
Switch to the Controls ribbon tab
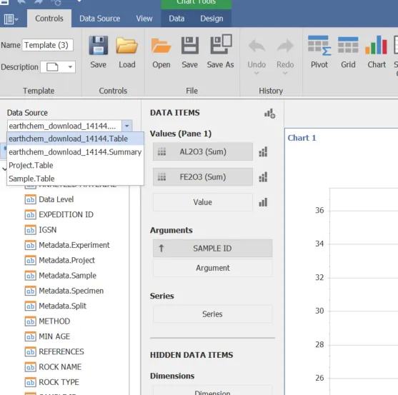point(49,19)
